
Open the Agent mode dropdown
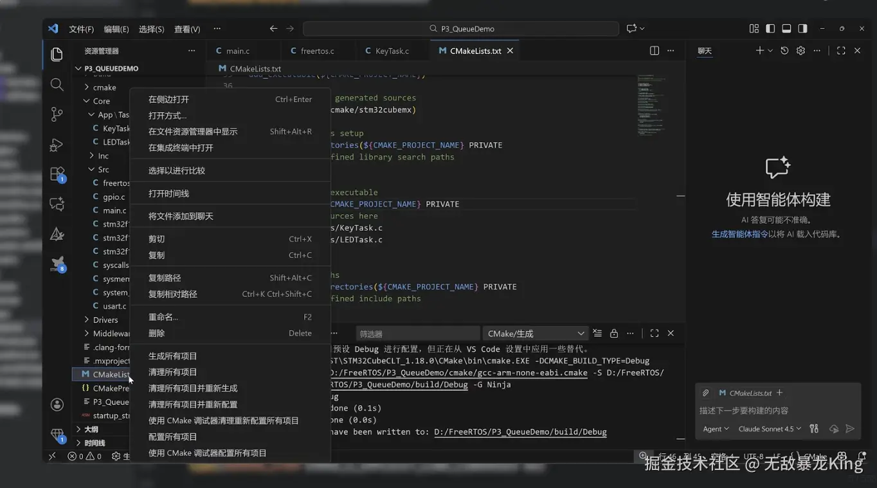click(x=716, y=429)
